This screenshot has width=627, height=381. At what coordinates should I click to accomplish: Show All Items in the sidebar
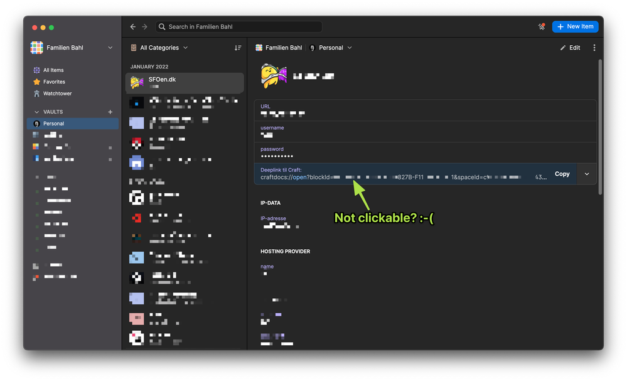click(x=53, y=70)
